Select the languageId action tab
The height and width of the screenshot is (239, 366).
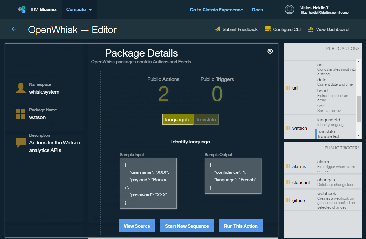tap(178, 119)
